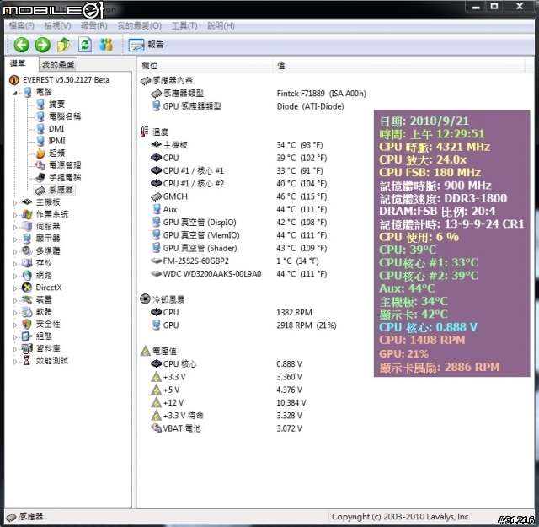
Task: Select the Aux temperature row
Action: point(239,209)
